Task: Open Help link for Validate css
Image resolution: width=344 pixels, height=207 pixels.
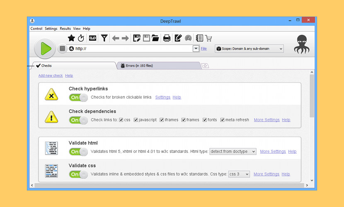Action: (x=286, y=174)
